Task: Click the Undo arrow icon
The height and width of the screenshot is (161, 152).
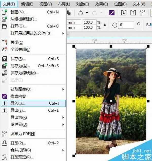Action: 81,13
